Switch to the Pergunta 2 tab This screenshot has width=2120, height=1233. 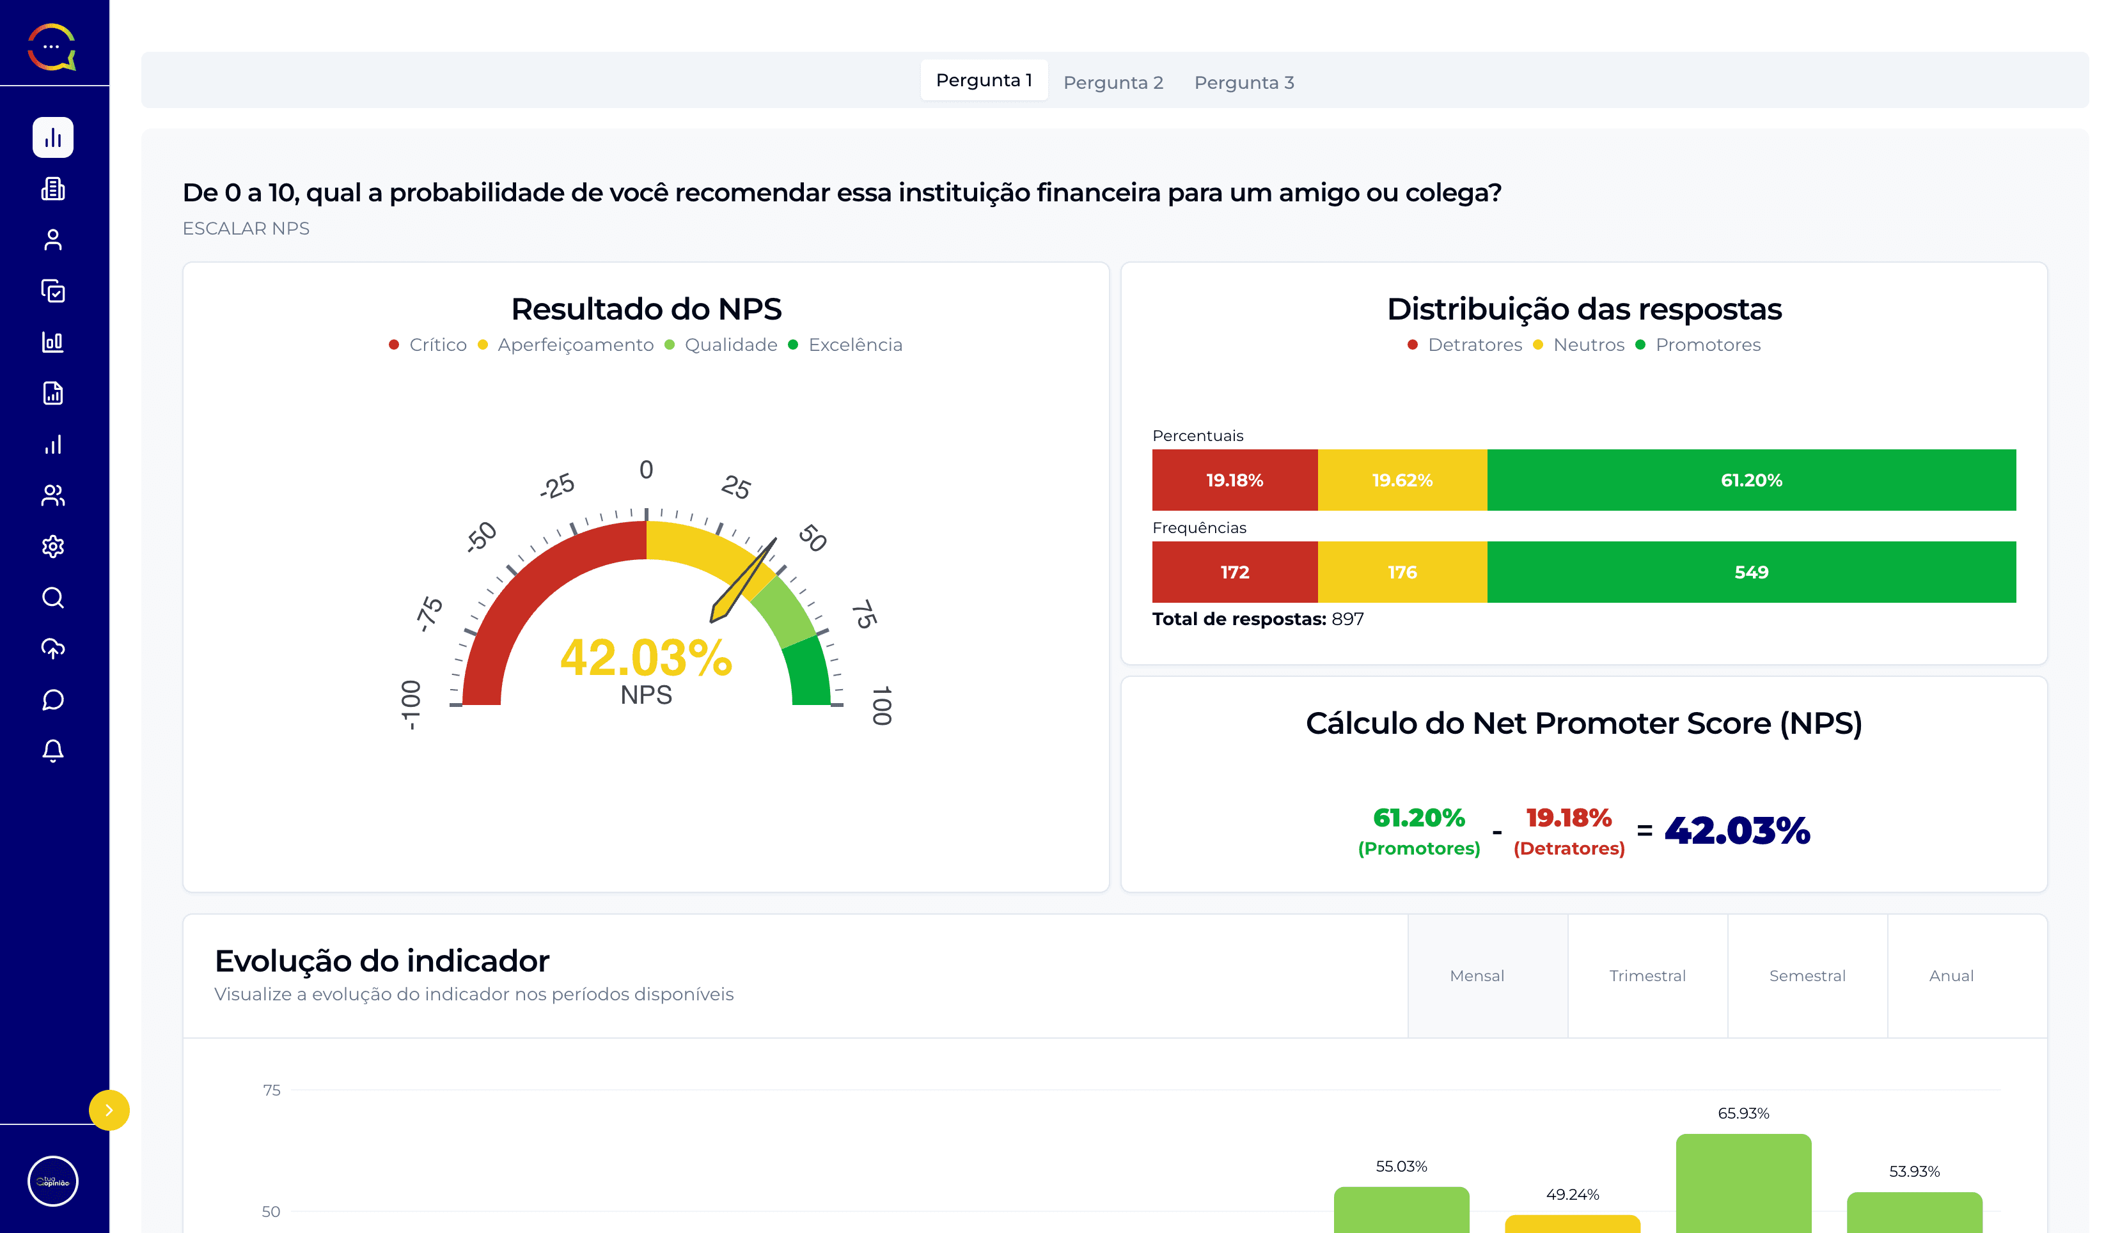1114,82
